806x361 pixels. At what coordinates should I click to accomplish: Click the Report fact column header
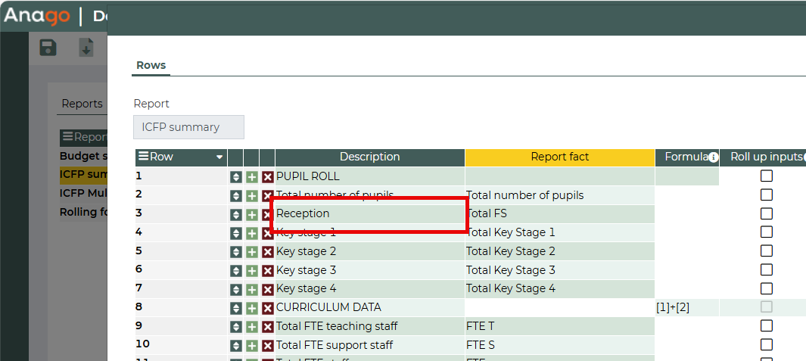coord(559,157)
